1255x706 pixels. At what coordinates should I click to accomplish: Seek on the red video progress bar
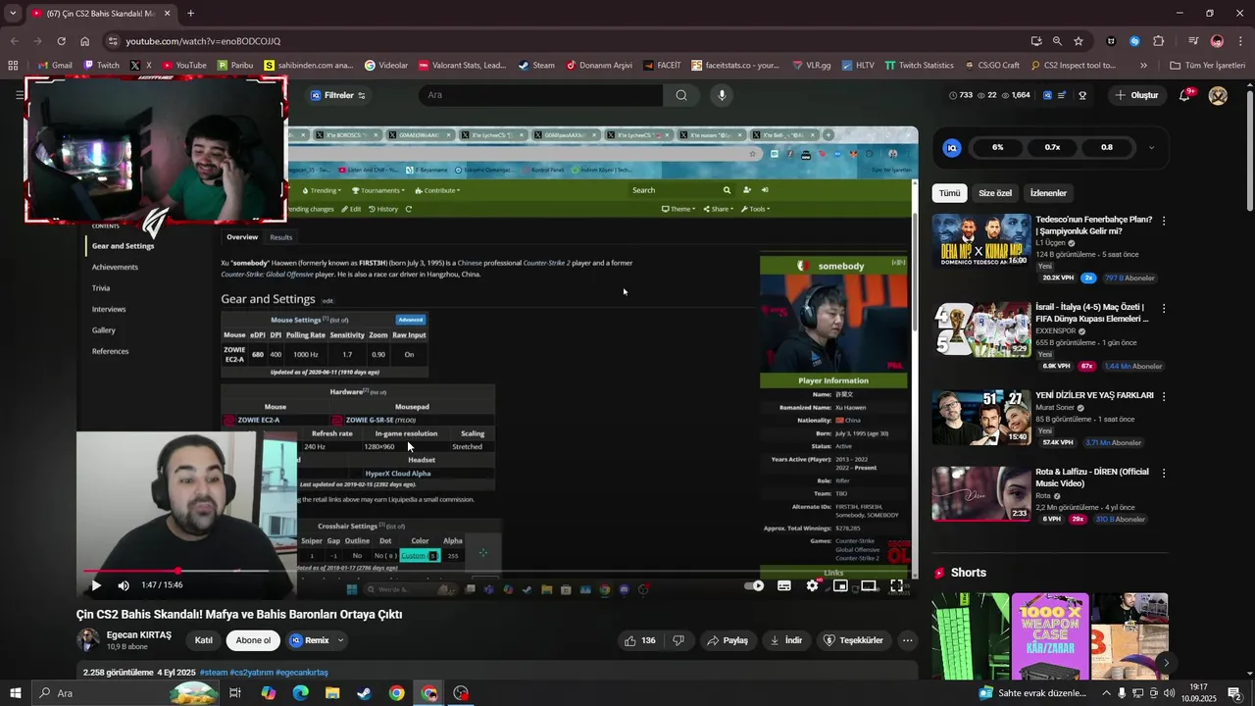(x=497, y=571)
